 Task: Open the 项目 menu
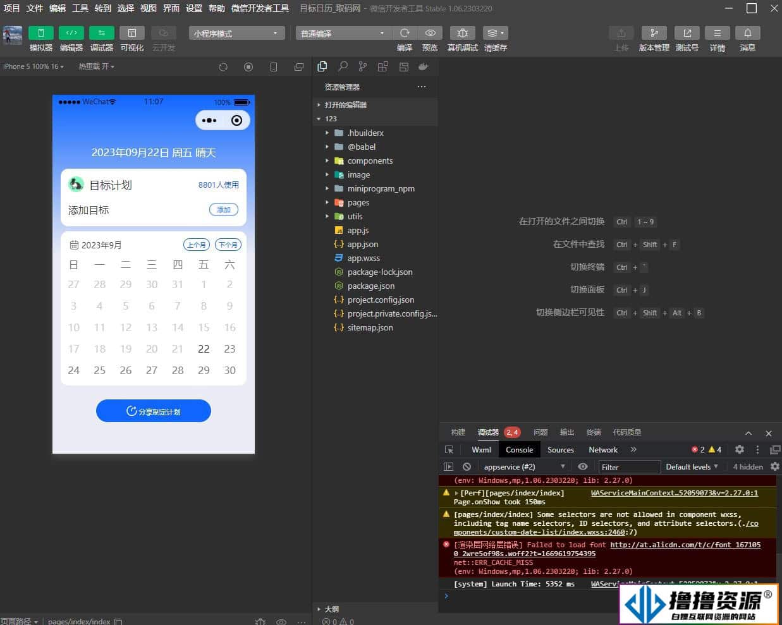(x=11, y=8)
